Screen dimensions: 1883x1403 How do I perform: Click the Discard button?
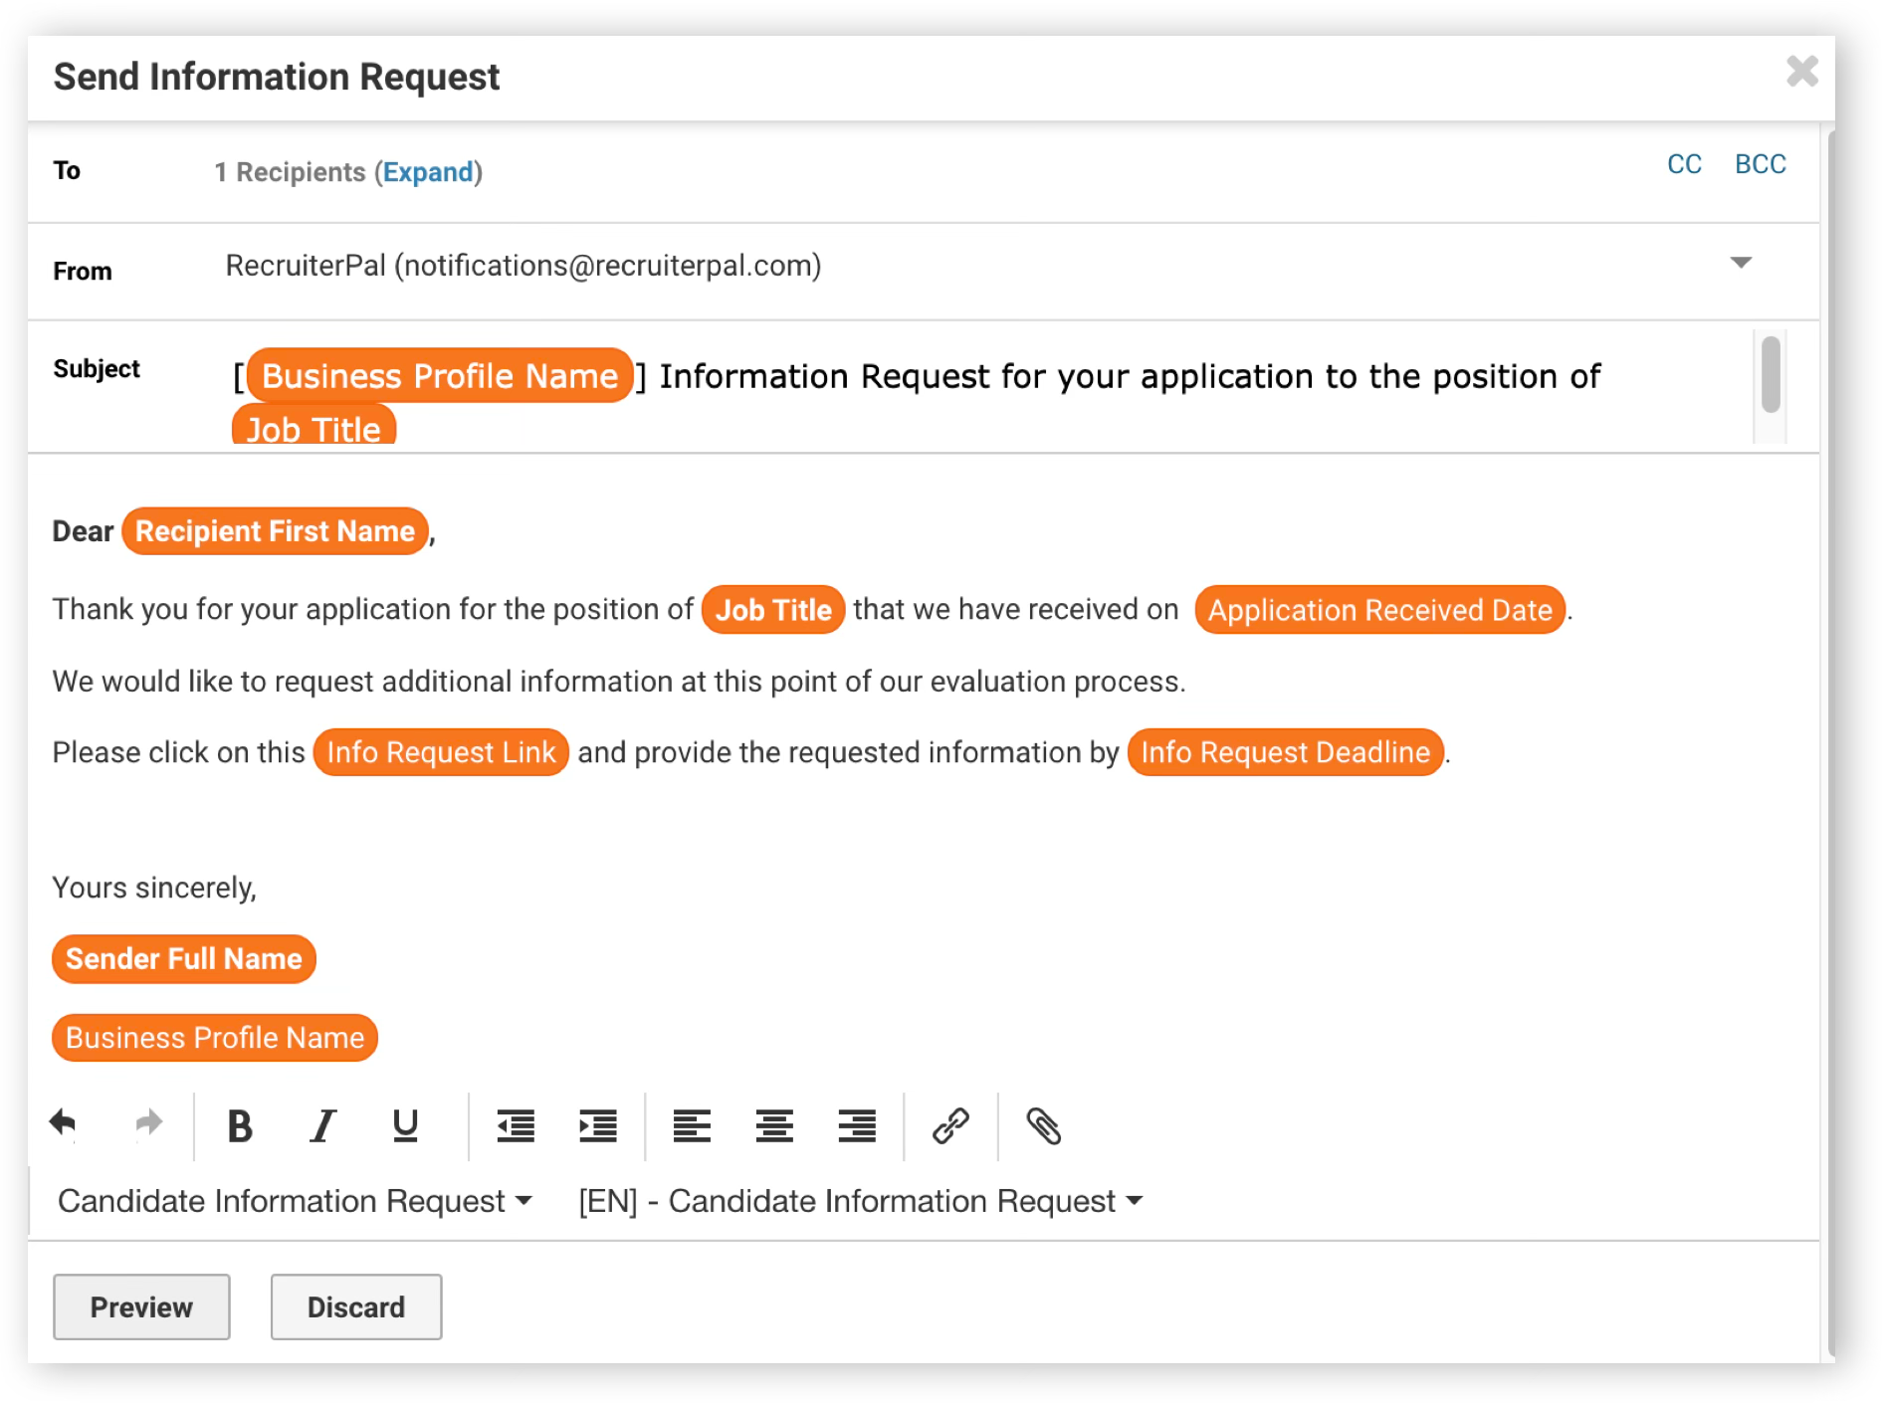click(x=356, y=1306)
